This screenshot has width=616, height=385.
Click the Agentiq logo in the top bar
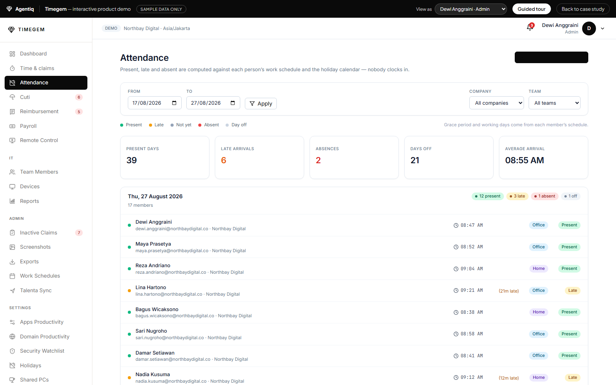click(x=20, y=9)
